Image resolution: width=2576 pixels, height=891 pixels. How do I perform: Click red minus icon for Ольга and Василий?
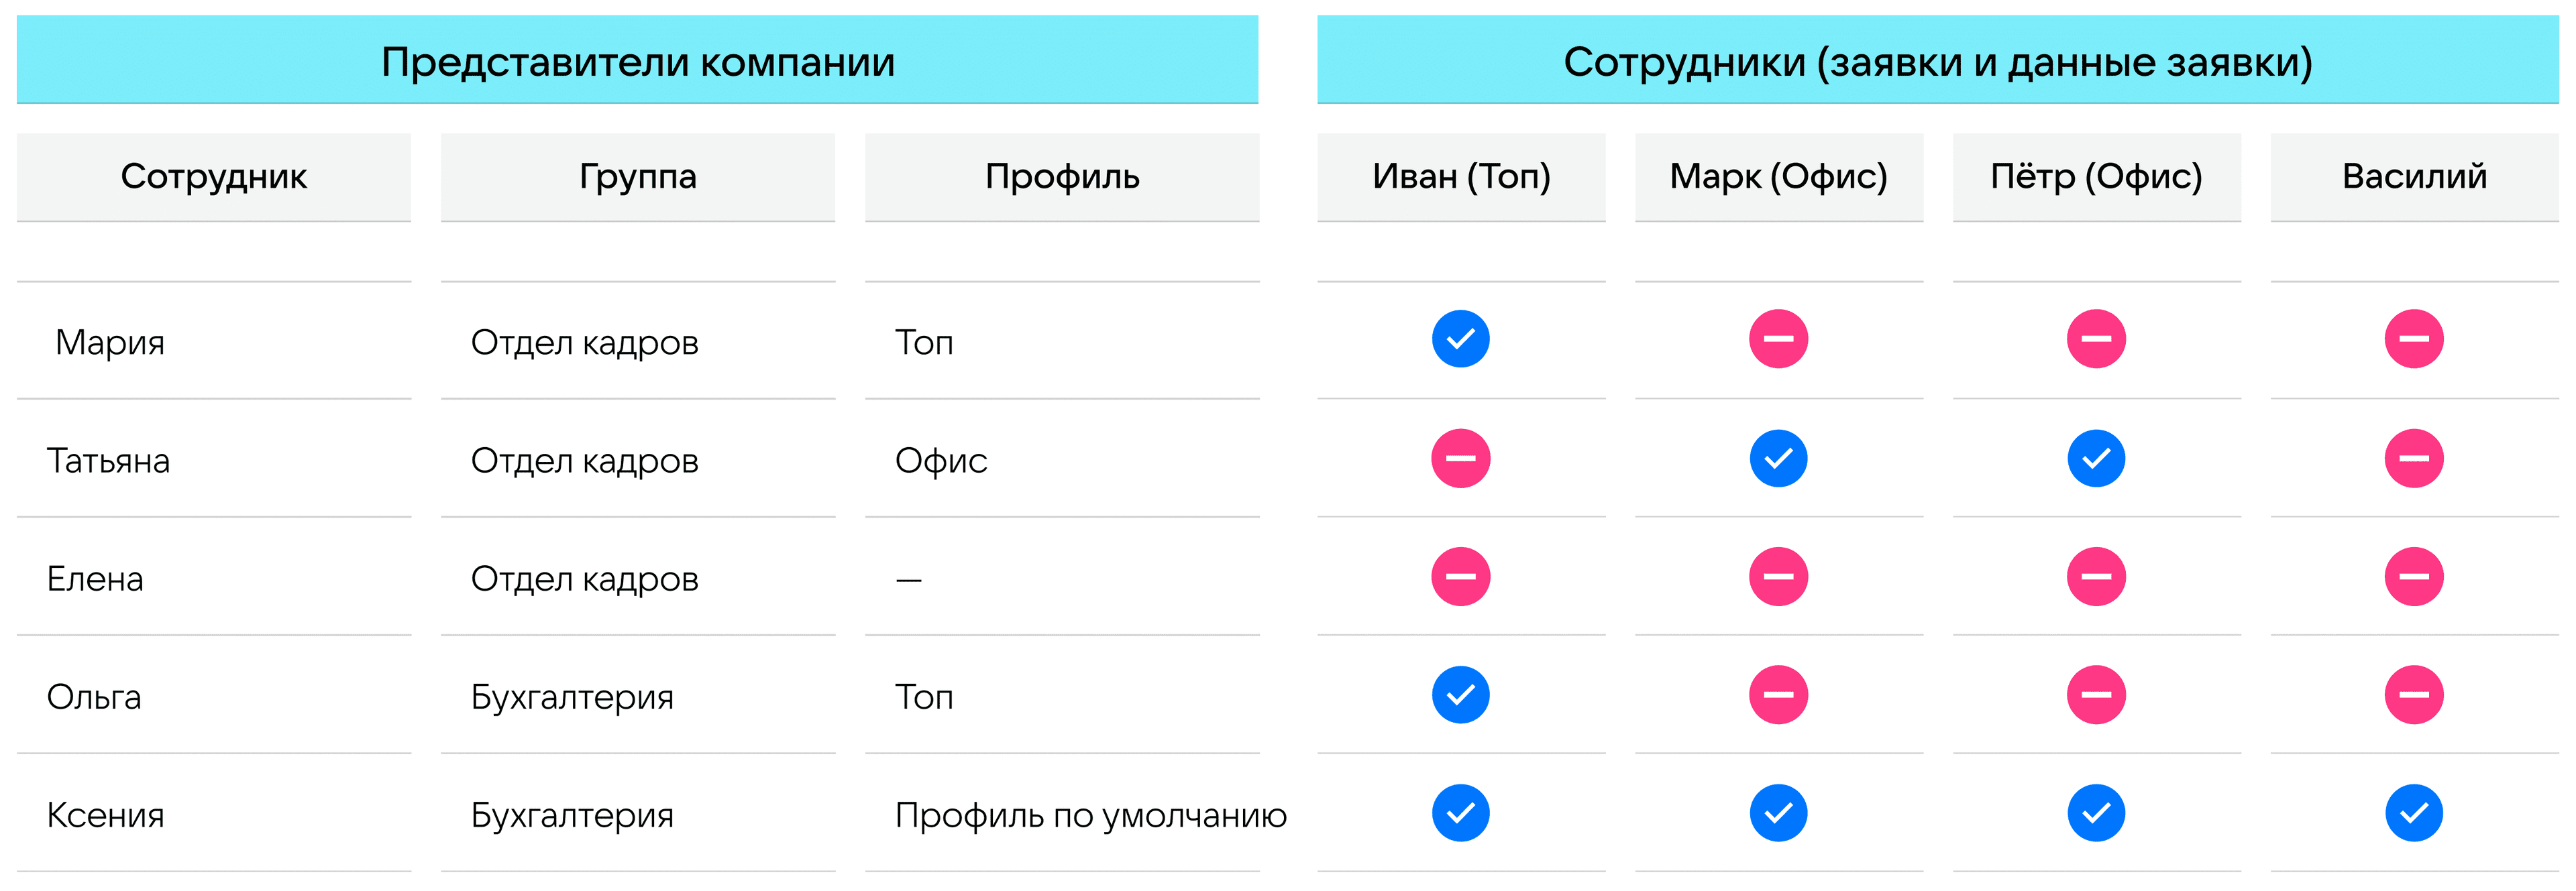coord(2414,694)
